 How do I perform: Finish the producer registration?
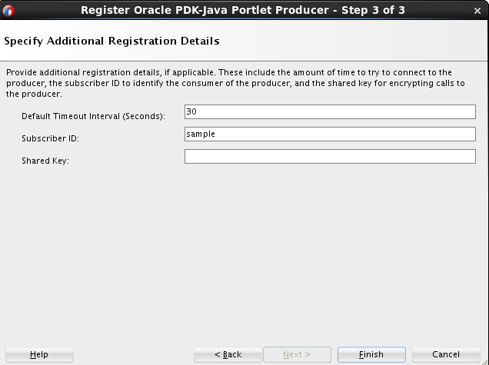tap(371, 355)
